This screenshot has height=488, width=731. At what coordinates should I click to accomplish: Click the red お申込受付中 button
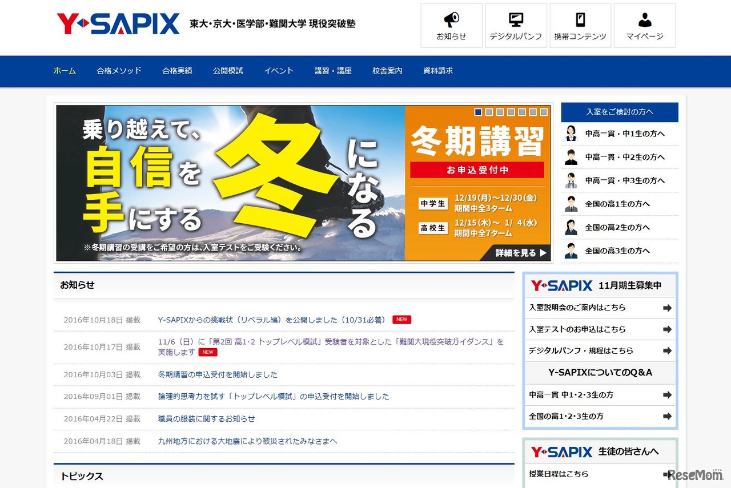click(x=478, y=170)
